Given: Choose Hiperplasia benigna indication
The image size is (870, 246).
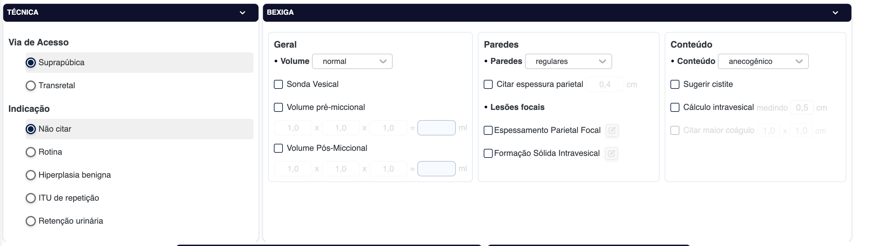Looking at the screenshot, I should point(31,175).
